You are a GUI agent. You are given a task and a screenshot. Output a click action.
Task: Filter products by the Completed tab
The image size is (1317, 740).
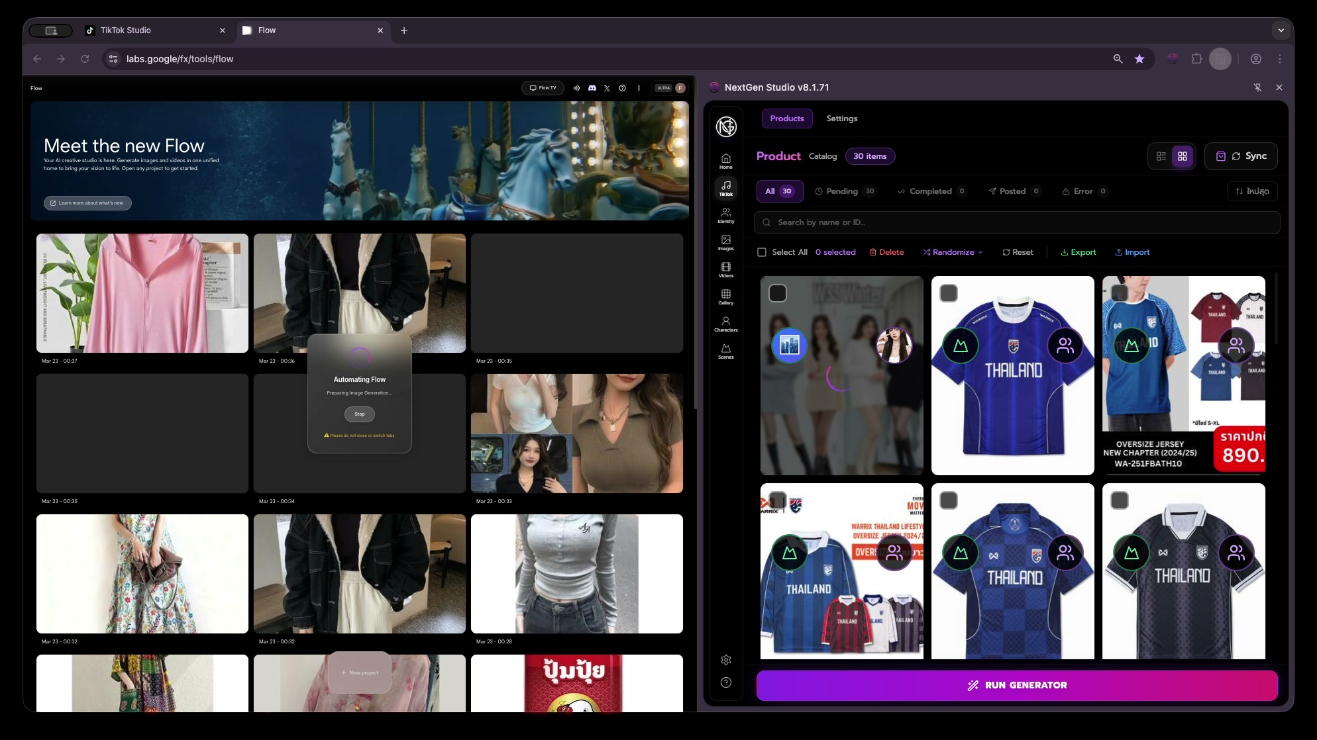pos(932,191)
